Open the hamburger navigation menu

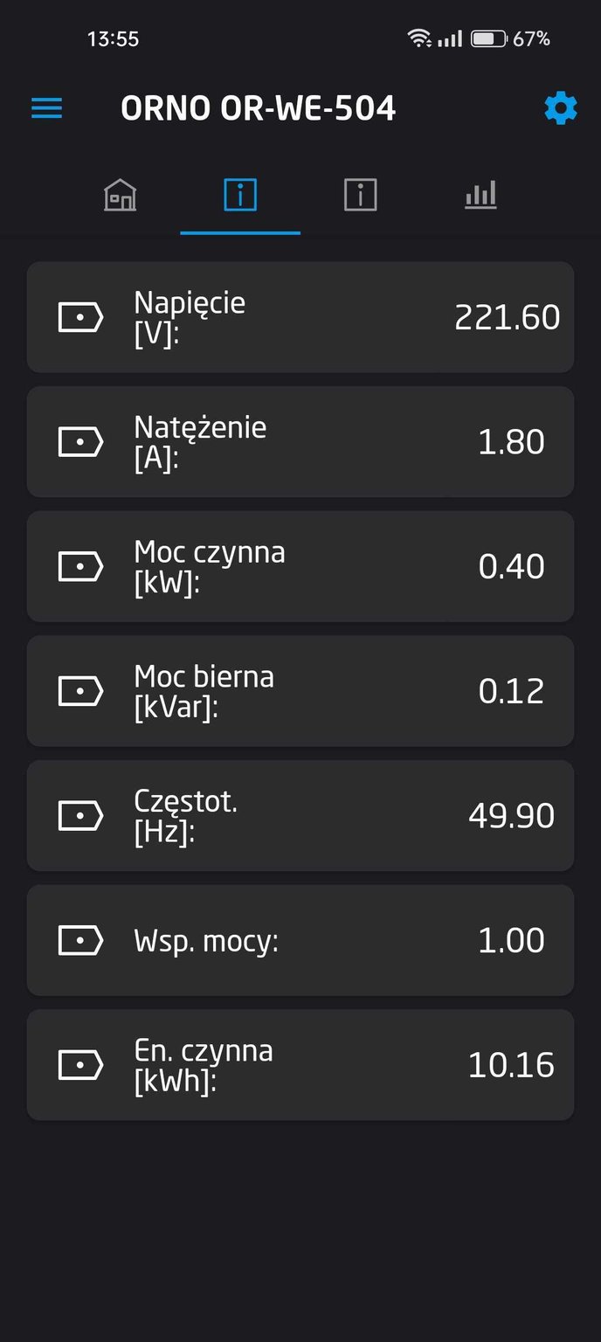(x=47, y=108)
